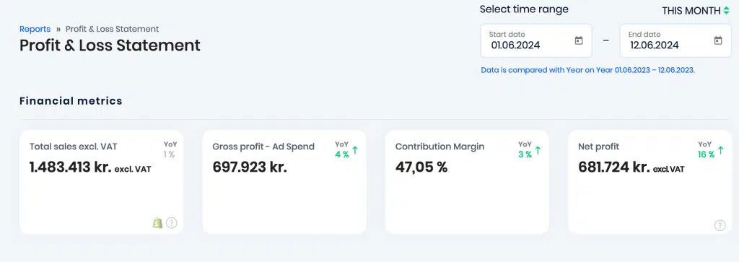This screenshot has width=739, height=262.
Task: Select the Net profit card
Action: [x=650, y=182]
